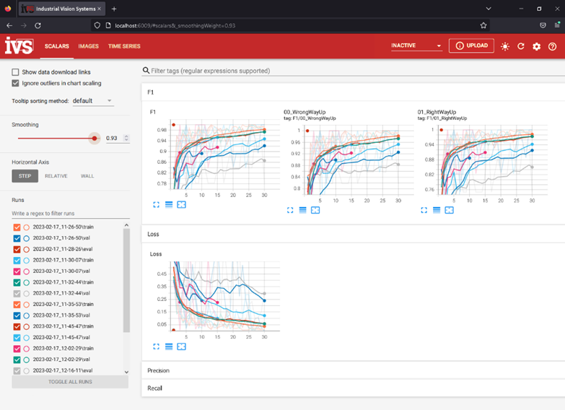
Task: Fit domain to data on 01_RightWayUp chart
Action: pos(449,210)
